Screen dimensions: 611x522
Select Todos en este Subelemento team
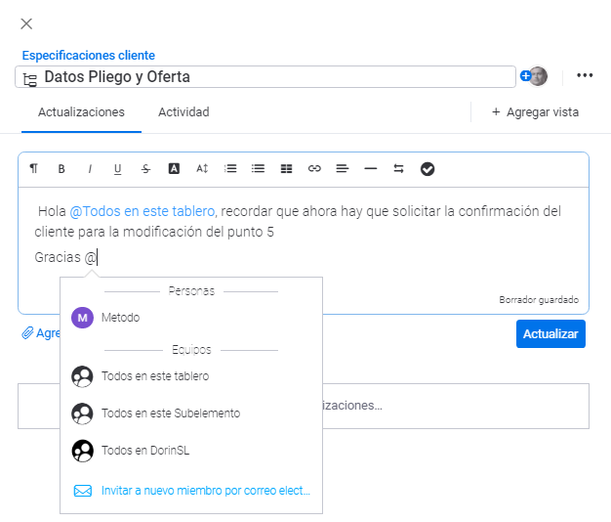pos(170,413)
